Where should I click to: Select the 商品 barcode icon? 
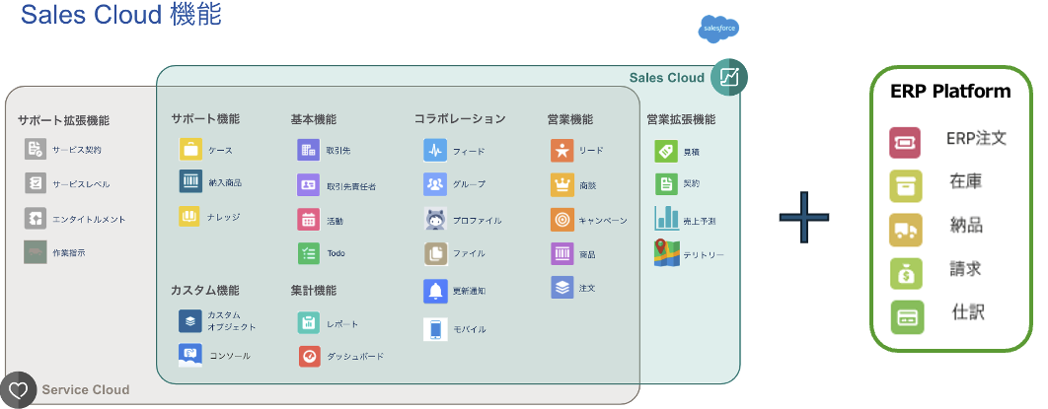[562, 253]
